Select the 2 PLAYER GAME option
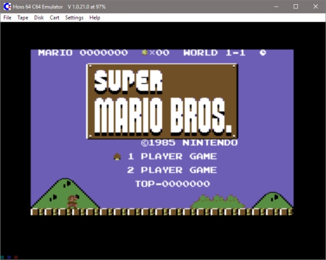Screen dimensions: 326x260 click(172, 170)
